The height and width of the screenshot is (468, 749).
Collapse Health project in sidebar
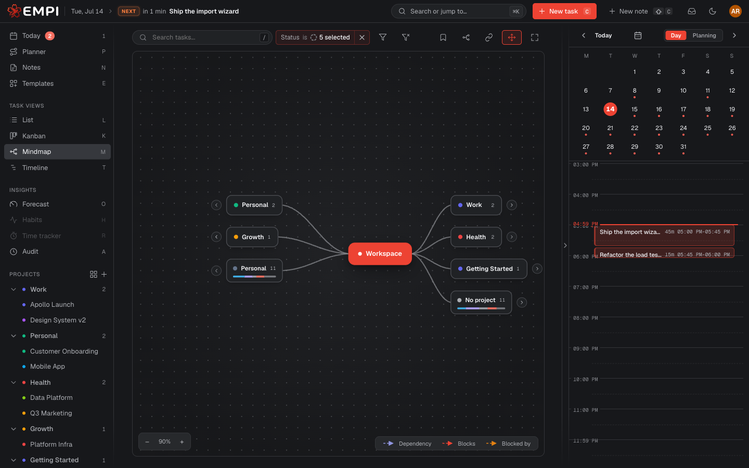pyautogui.click(x=14, y=383)
